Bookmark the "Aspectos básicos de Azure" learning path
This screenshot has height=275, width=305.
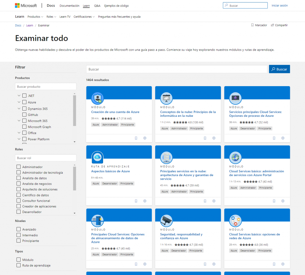(x=136, y=201)
